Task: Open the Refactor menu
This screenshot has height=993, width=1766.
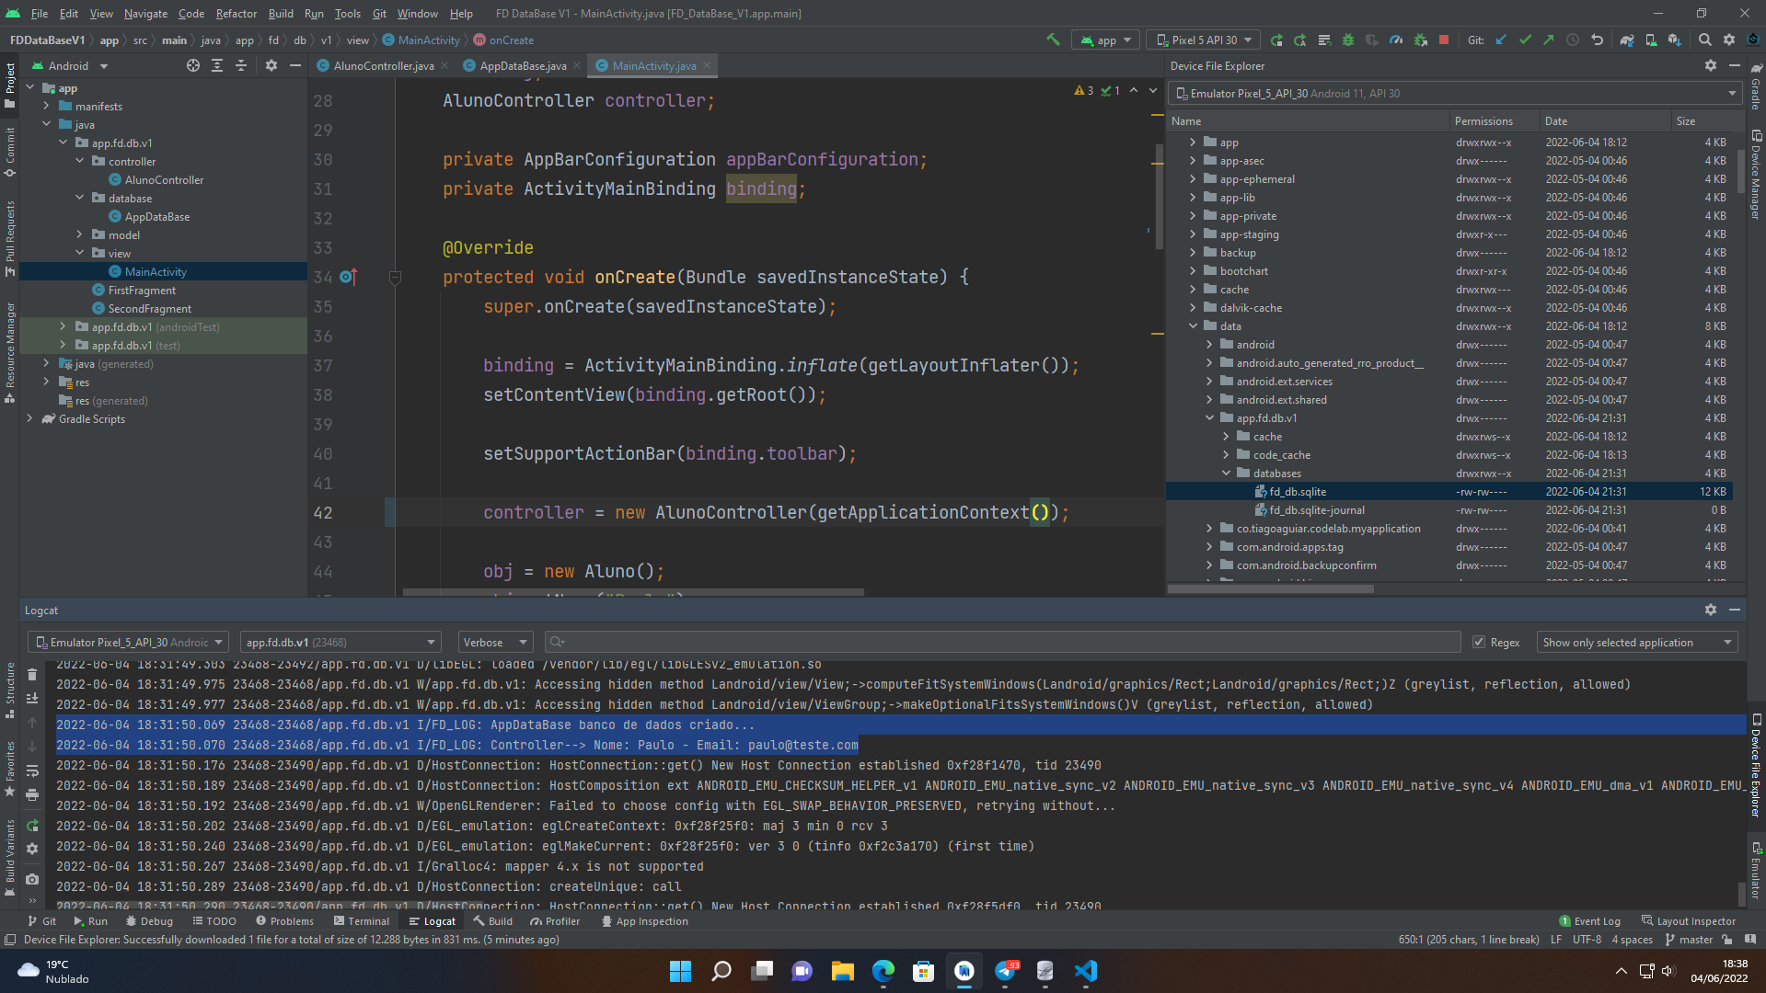Action: [x=236, y=14]
